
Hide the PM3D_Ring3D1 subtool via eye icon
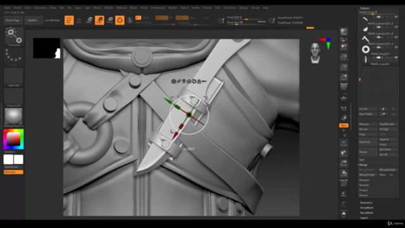pos(396,47)
